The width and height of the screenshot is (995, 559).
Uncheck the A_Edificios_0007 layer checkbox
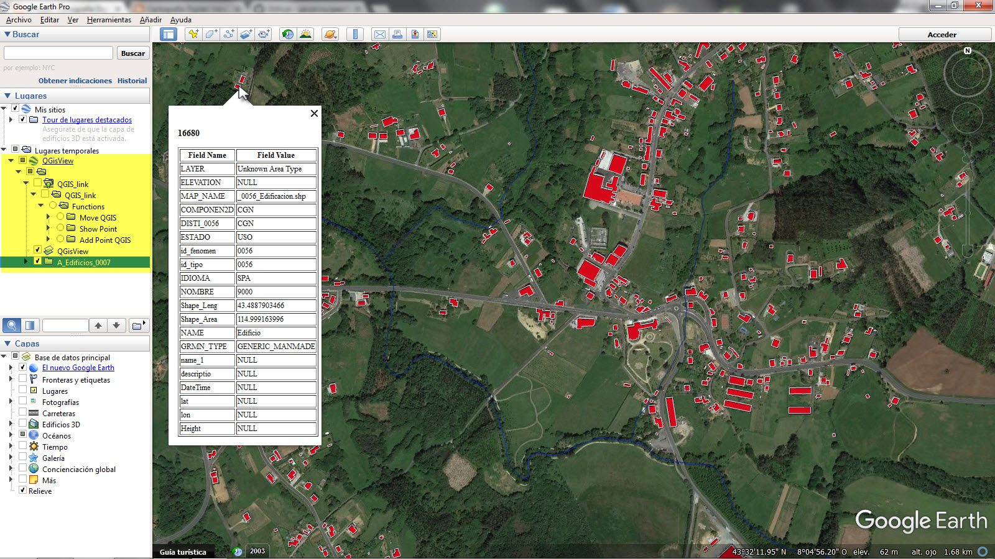(39, 262)
